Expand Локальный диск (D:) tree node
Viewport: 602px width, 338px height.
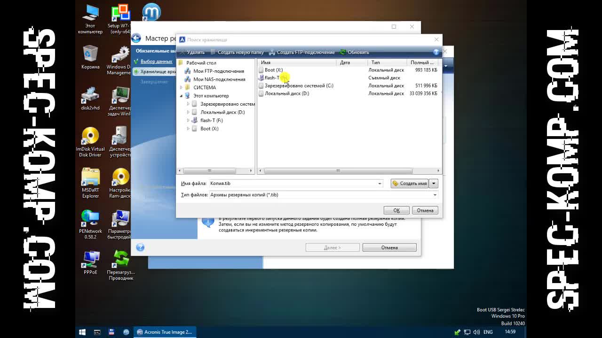pos(188,112)
